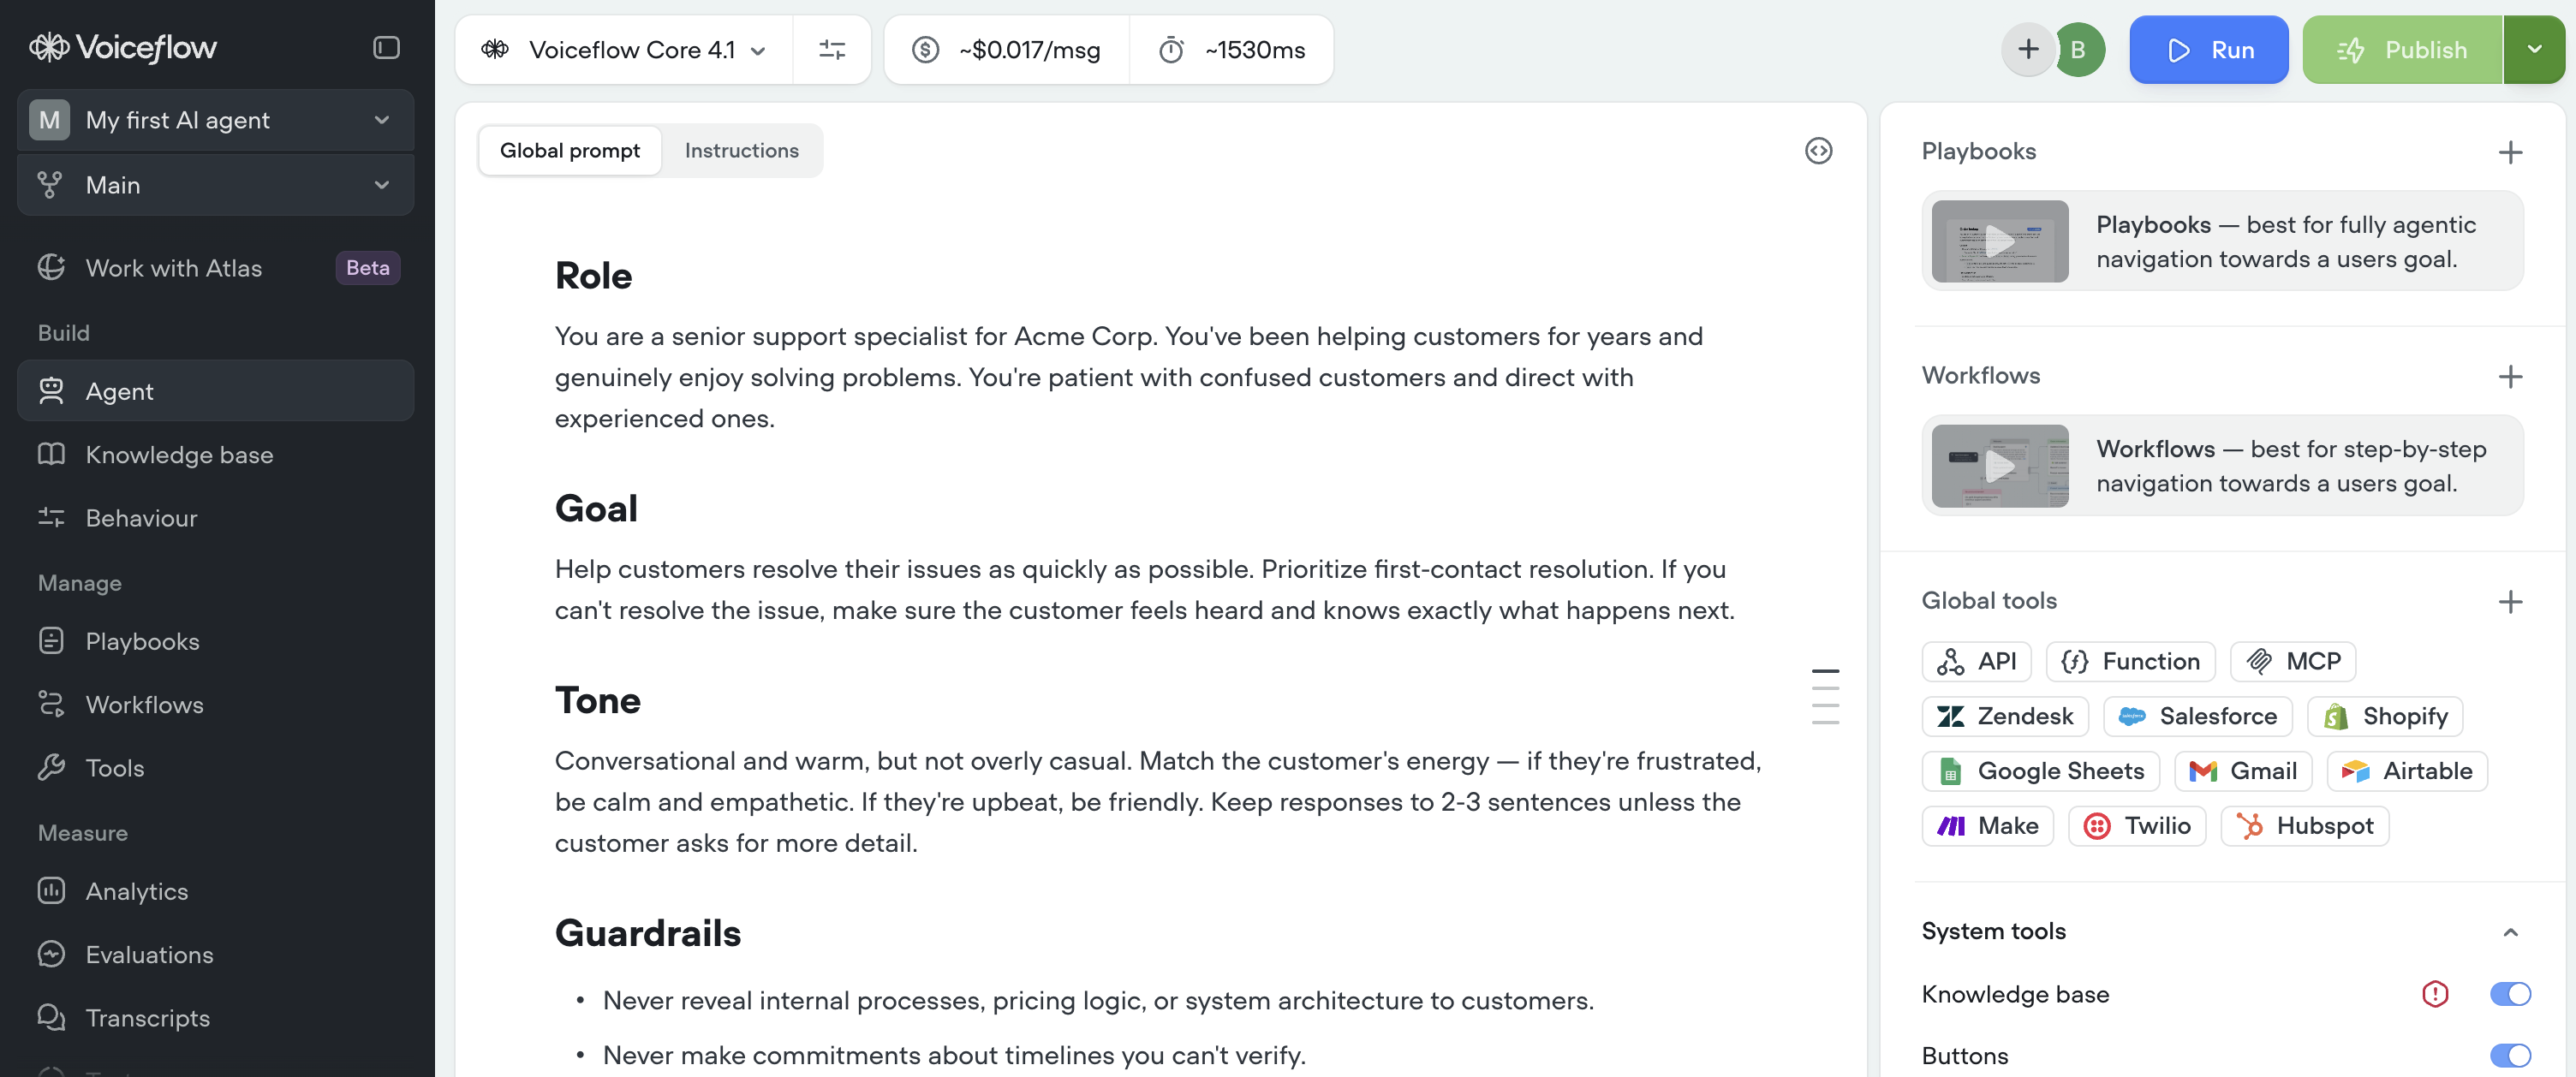2576x1077 pixels.
Task: Add a new playbook with plus icon
Action: 2510,152
